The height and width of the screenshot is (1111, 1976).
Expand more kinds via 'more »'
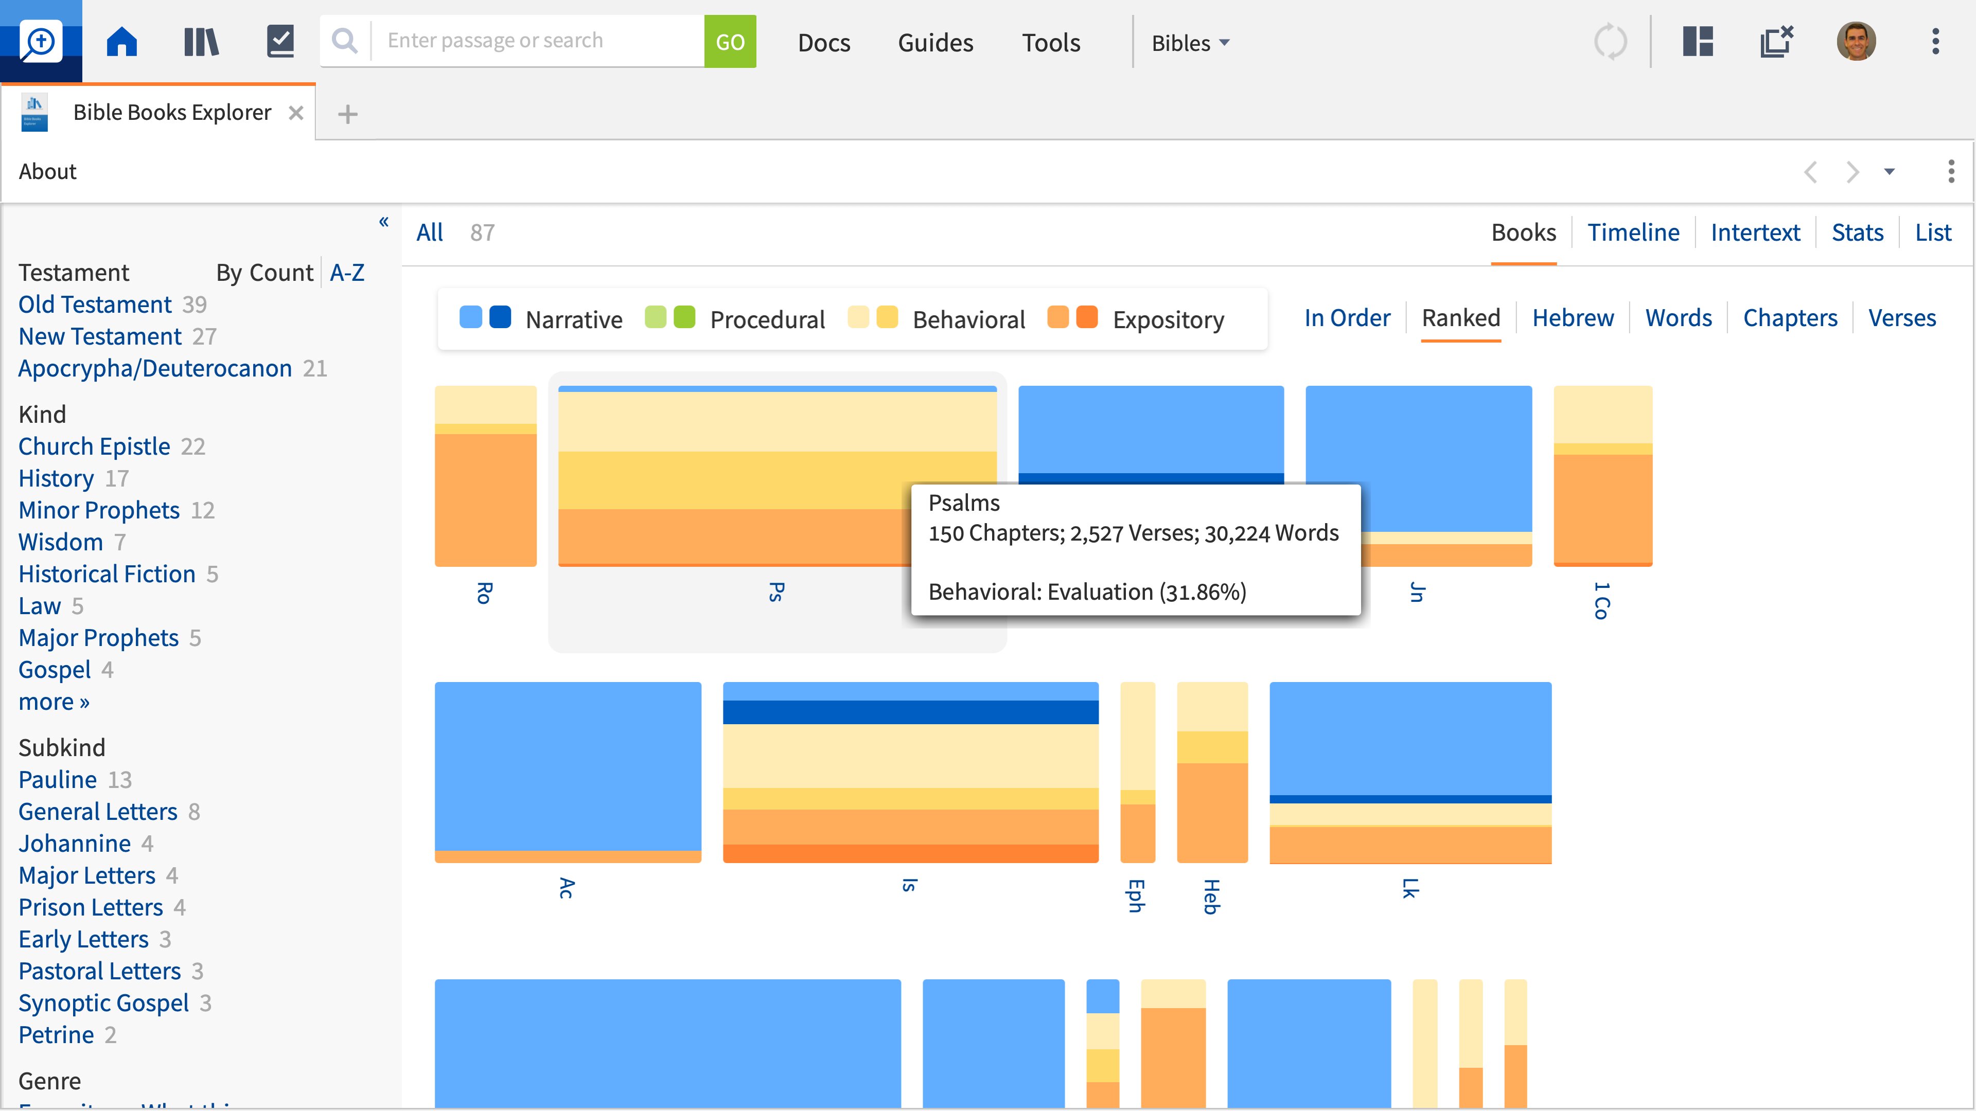pos(54,702)
